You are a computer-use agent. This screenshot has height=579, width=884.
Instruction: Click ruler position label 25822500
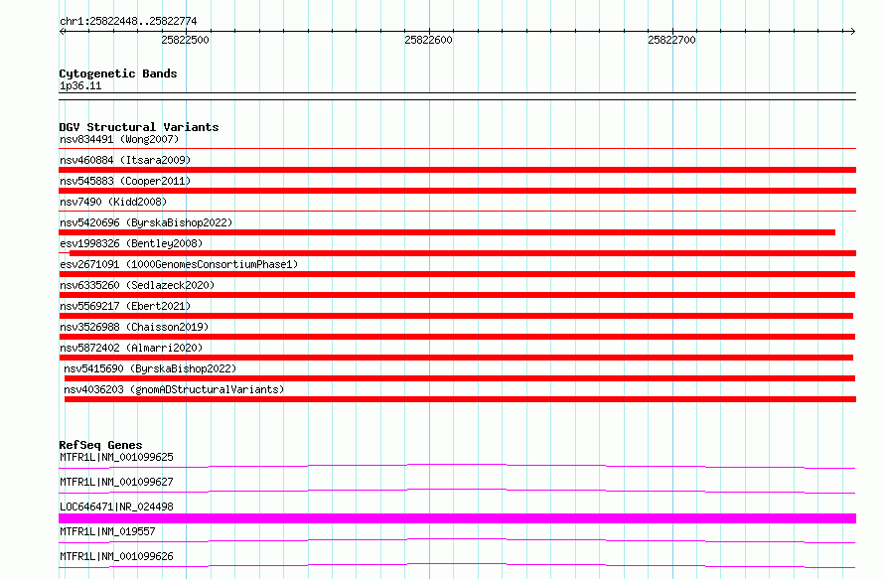(185, 40)
